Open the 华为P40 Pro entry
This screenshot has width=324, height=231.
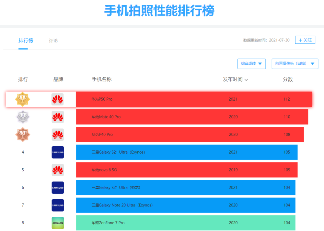click(190, 135)
